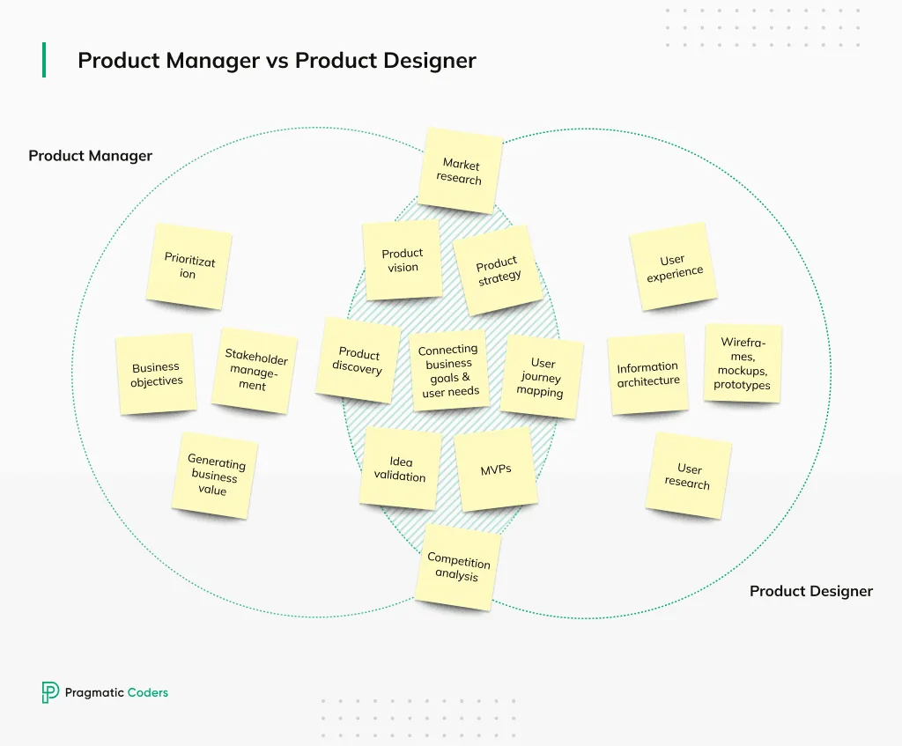Click the "Idea validation" sticky note
This screenshot has width=902, height=746.
(401, 469)
